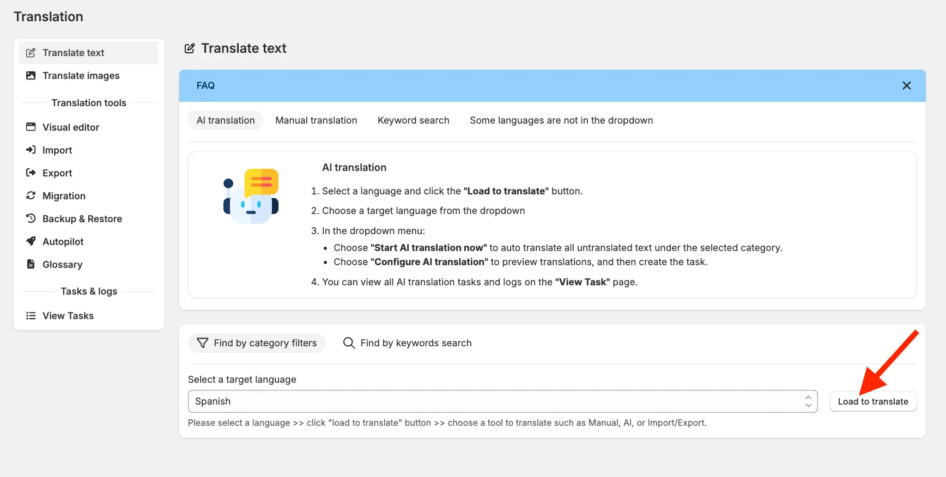
Task: Close the FAQ panel
Action: point(907,85)
